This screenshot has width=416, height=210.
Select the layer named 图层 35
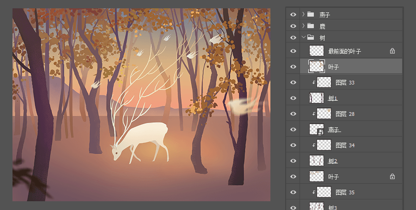click(x=345, y=192)
